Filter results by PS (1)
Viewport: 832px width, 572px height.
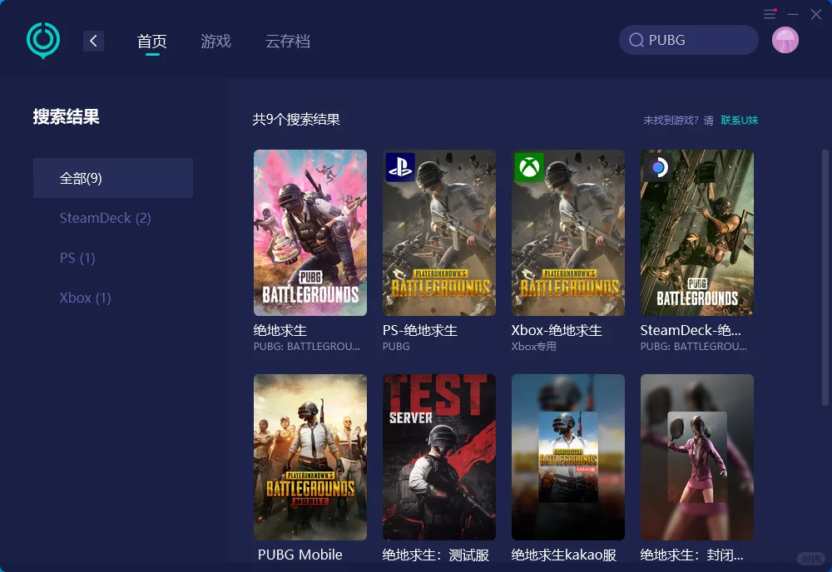coord(77,258)
